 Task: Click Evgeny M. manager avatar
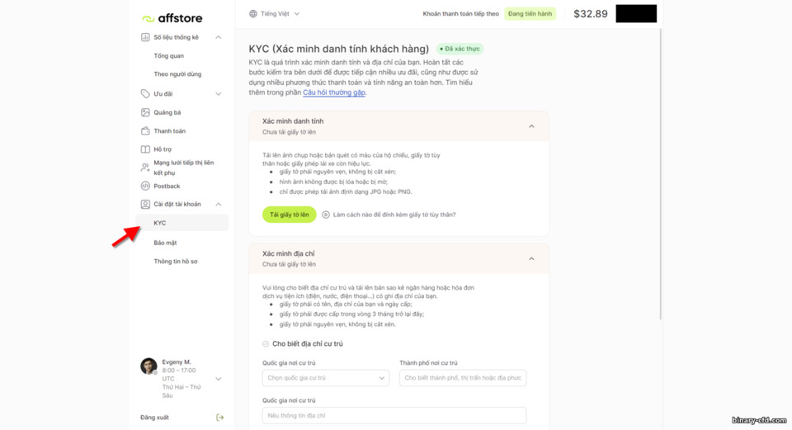149,366
